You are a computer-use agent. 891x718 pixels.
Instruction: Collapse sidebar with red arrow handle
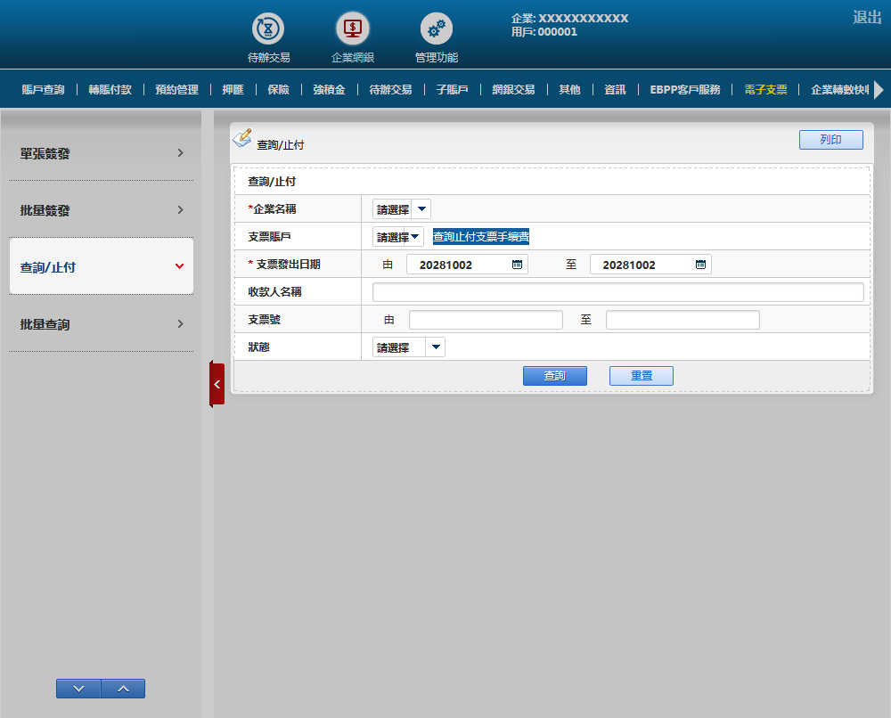coord(217,384)
